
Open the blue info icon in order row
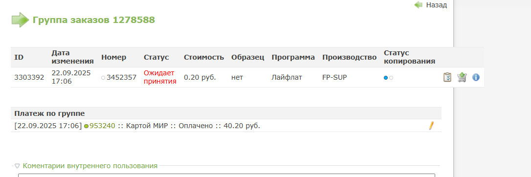[x=476, y=78]
